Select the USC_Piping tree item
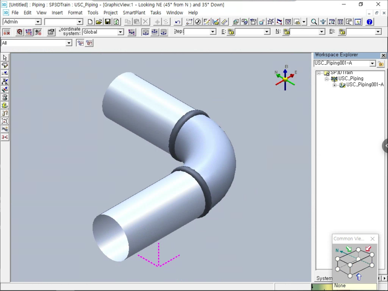The width and height of the screenshot is (388, 291). [351, 79]
